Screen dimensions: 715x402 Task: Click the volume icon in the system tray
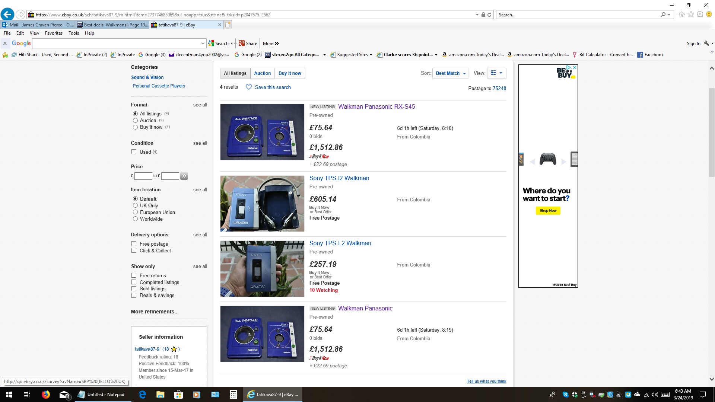pyautogui.click(x=655, y=395)
